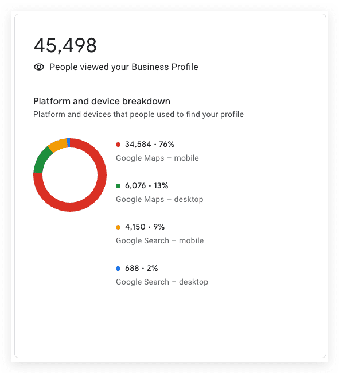Select the green segment of the donut chart
This screenshot has height=373, width=339.
42,160
